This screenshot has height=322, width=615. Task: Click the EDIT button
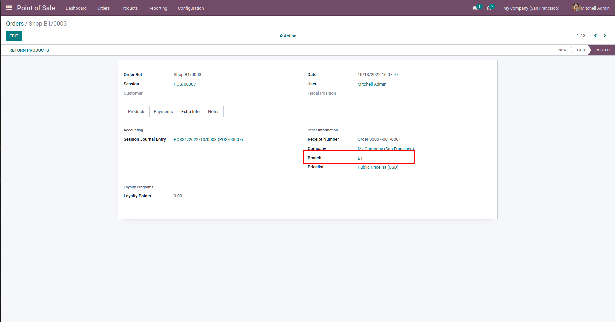tap(14, 36)
